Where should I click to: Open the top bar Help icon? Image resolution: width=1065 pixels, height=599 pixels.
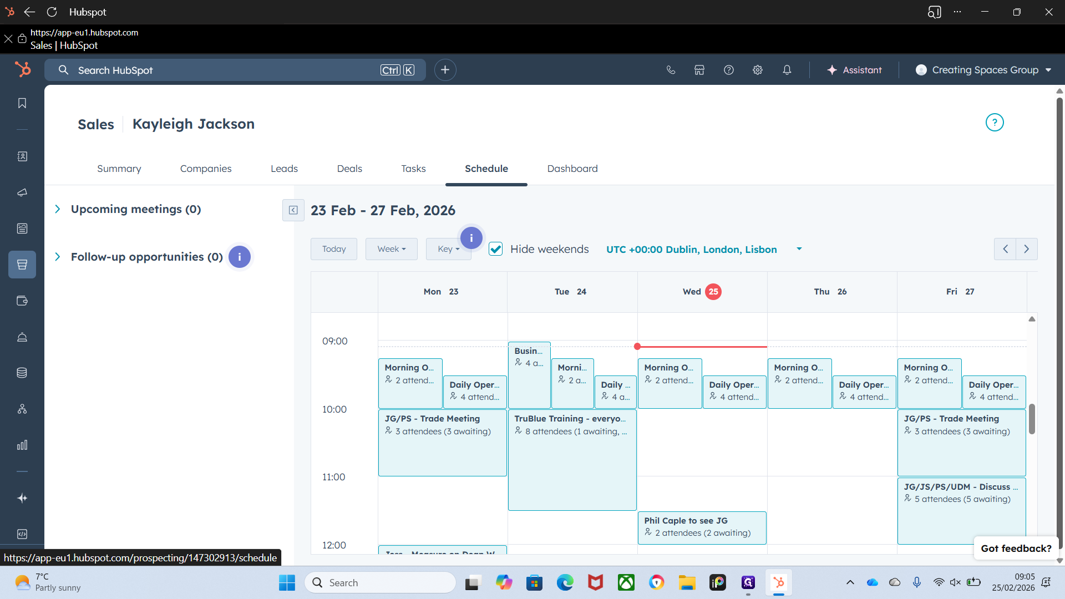729,70
